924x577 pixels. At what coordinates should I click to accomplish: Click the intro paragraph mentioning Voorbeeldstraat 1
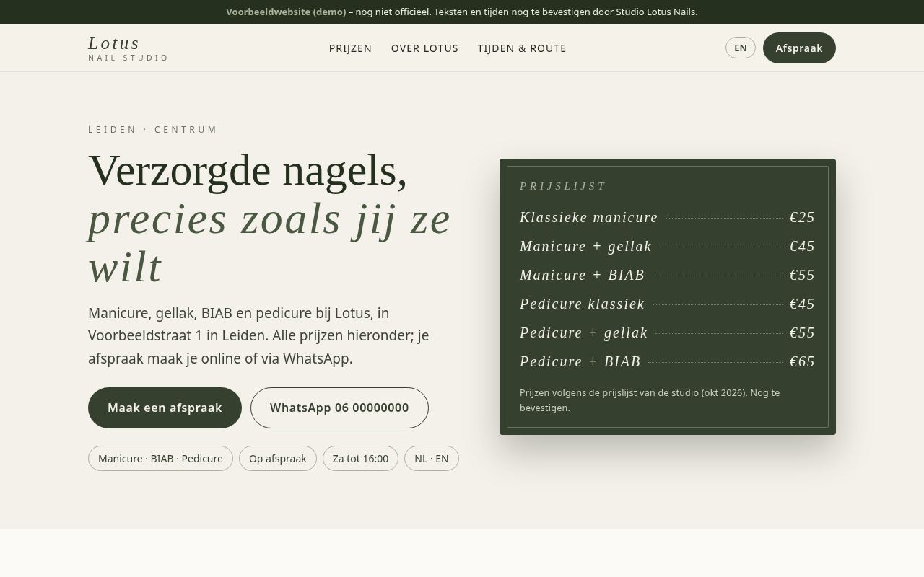click(x=258, y=335)
